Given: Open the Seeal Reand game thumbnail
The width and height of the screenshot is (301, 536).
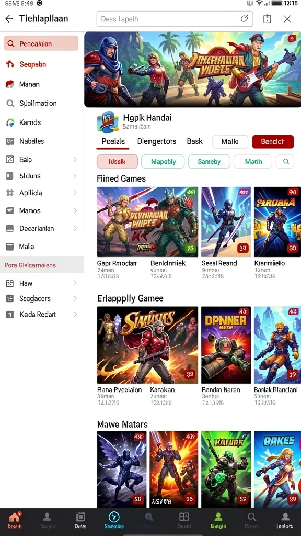Looking at the screenshot, I should click(x=226, y=222).
